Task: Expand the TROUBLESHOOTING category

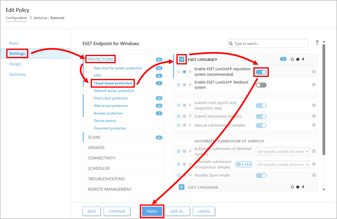Action: [124, 179]
